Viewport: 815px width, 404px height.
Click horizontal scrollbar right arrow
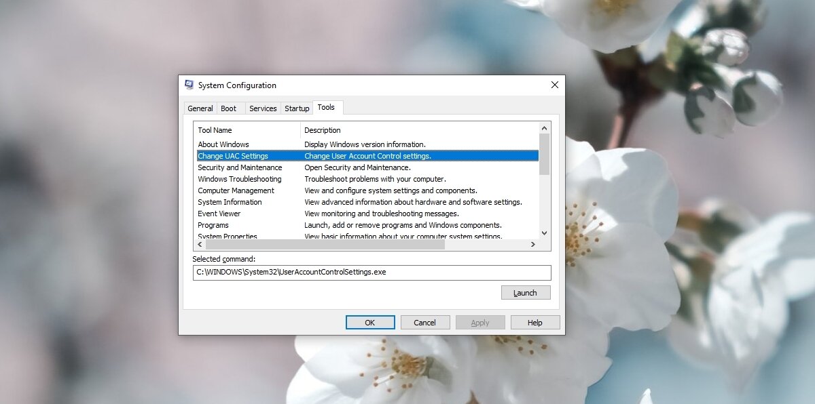tap(533, 245)
